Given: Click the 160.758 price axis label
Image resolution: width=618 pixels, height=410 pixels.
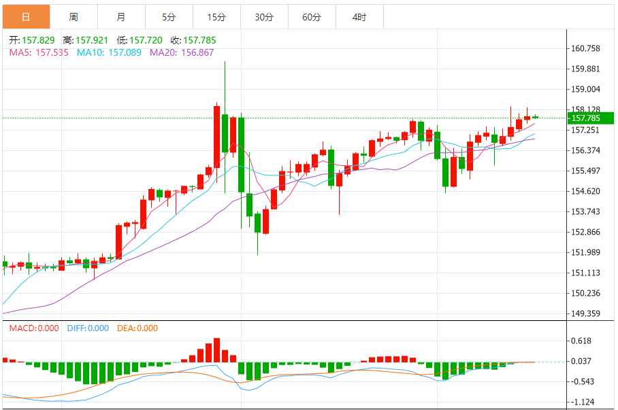Looking at the screenshot, I should (585, 48).
